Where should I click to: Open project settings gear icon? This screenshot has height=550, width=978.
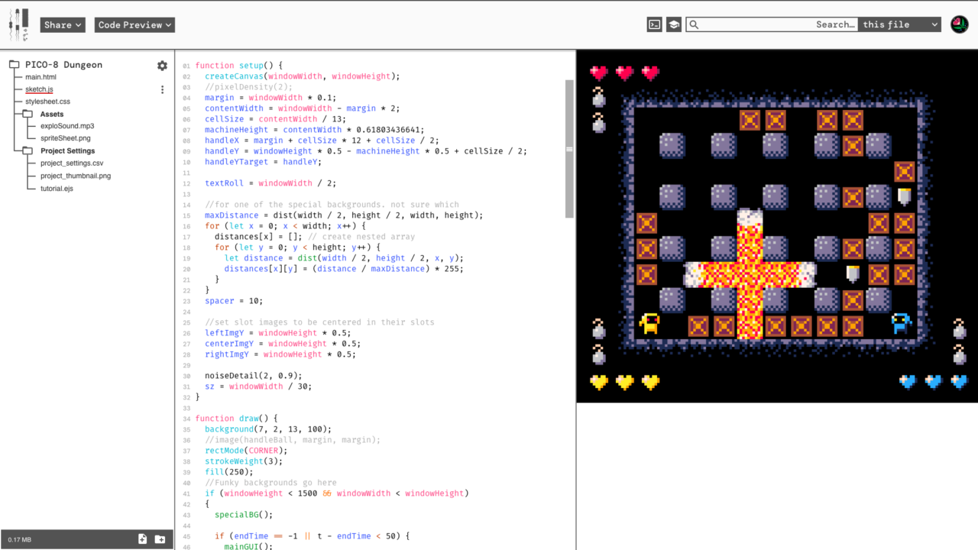point(162,66)
